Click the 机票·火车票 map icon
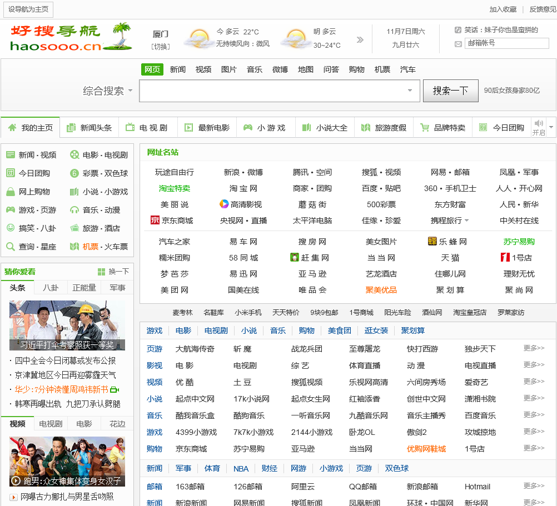Screen dimensions: 557x506 74,246
